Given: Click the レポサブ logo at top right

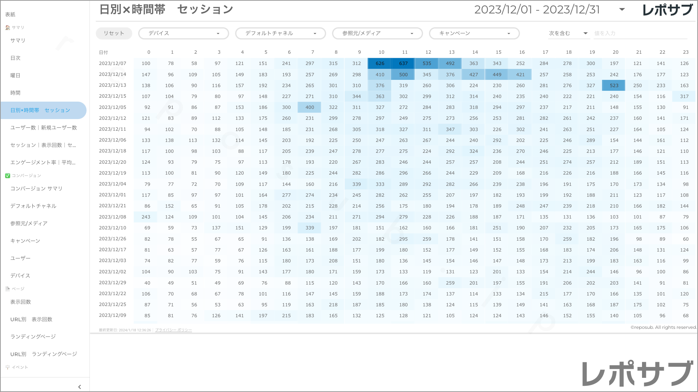Looking at the screenshot, I should [667, 10].
